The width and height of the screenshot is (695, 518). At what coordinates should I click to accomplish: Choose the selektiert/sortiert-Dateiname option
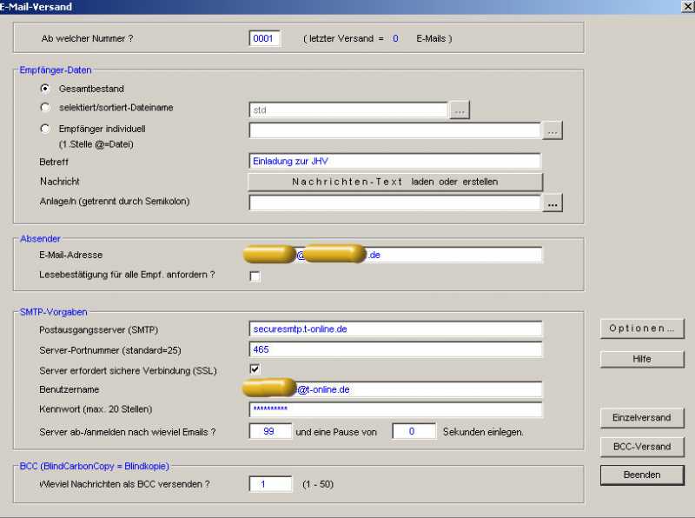[x=45, y=108]
